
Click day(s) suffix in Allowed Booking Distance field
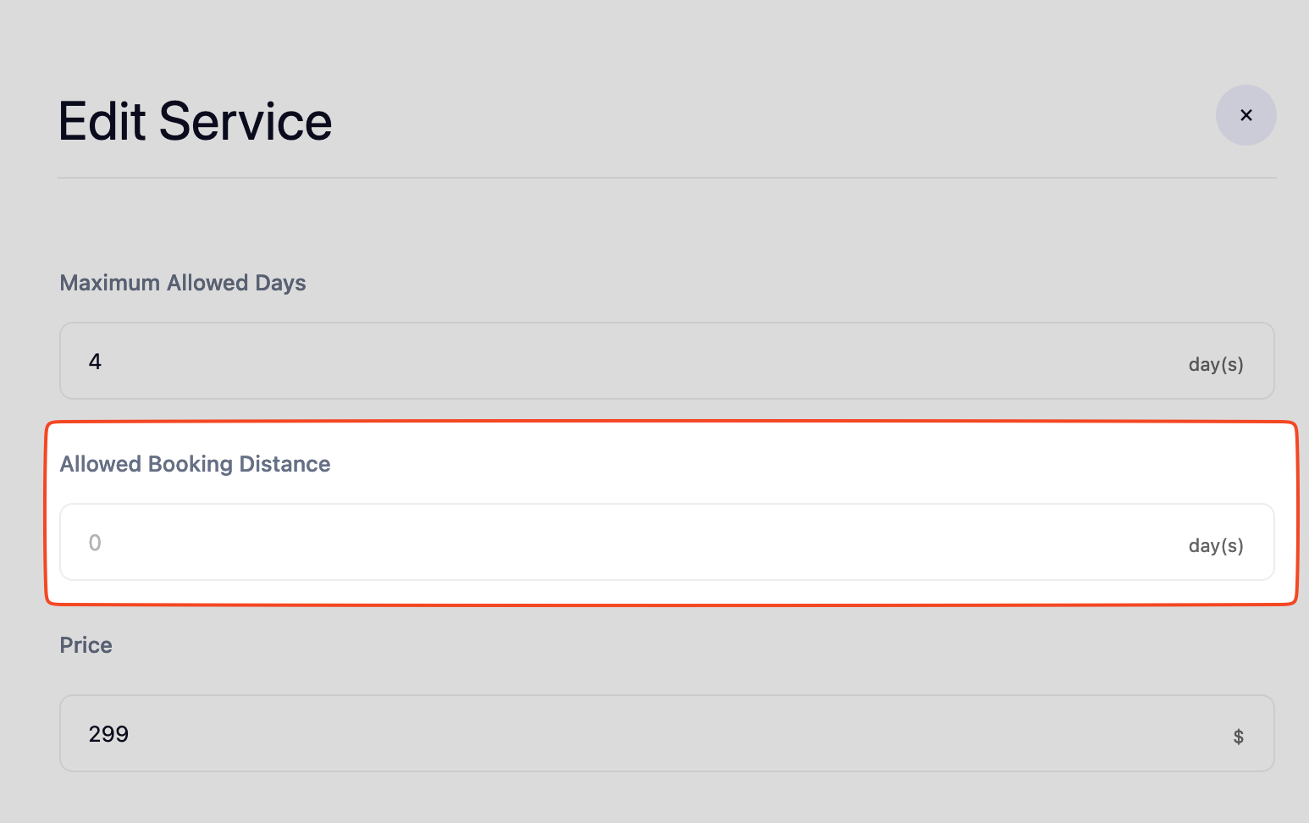click(1216, 546)
